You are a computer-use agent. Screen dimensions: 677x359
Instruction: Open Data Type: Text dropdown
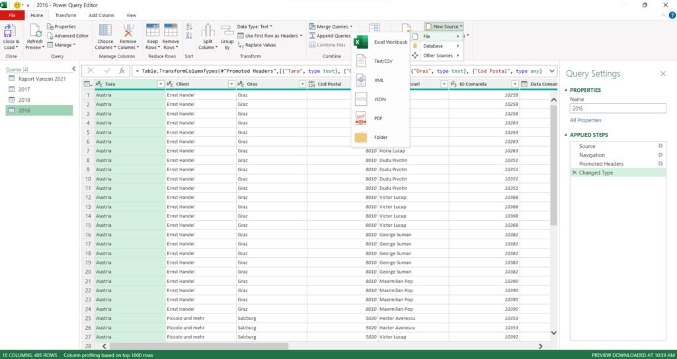tap(255, 27)
